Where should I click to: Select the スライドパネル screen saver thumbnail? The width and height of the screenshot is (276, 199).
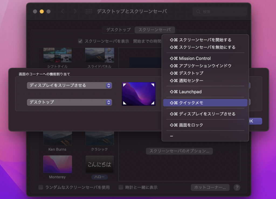(x=99, y=55)
